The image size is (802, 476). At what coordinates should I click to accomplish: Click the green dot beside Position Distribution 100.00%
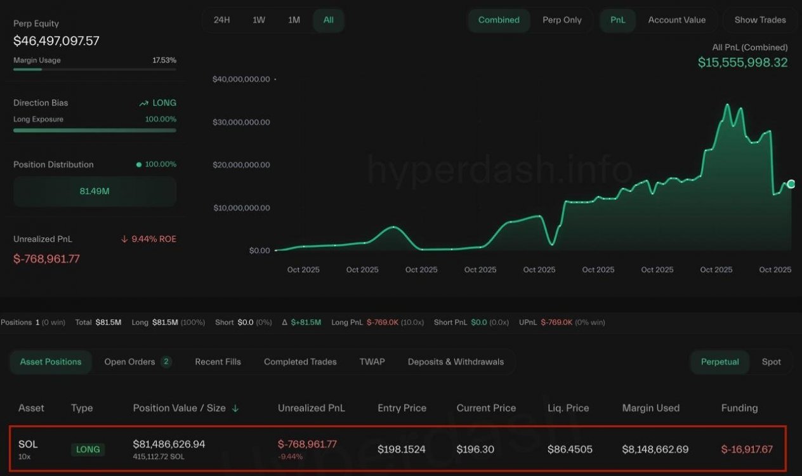(x=139, y=164)
